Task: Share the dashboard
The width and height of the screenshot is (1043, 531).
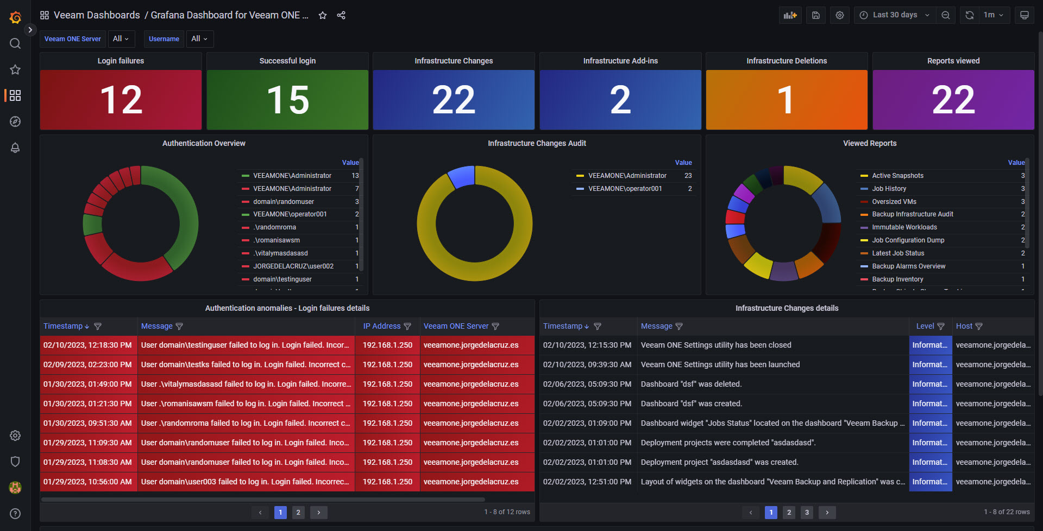Action: tap(341, 15)
